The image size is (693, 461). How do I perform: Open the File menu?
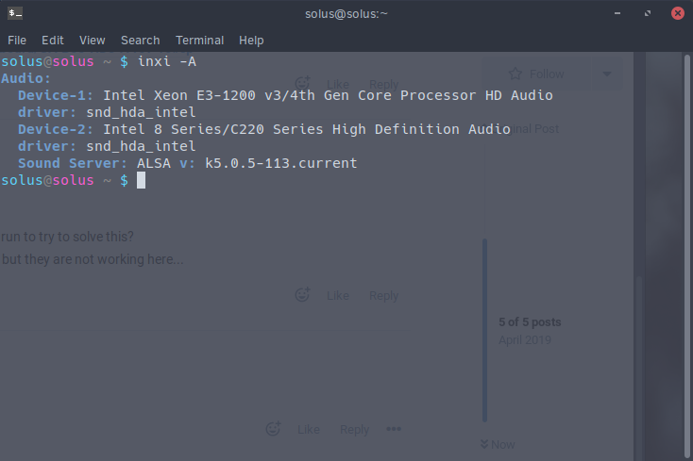pos(17,41)
